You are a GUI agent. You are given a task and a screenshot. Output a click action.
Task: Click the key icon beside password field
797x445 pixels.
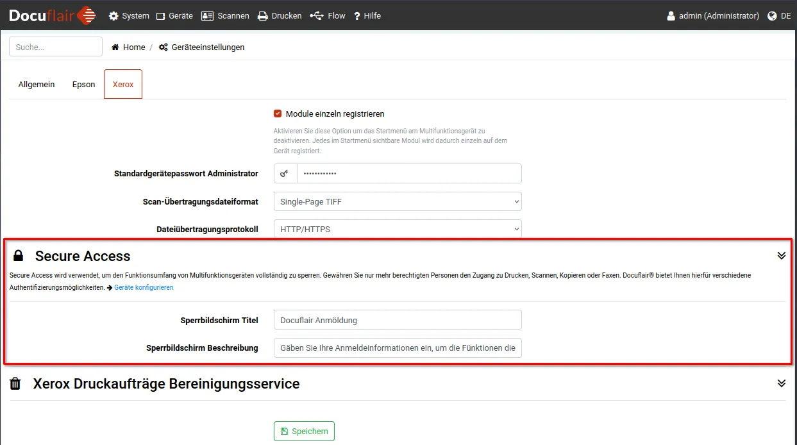pos(285,174)
